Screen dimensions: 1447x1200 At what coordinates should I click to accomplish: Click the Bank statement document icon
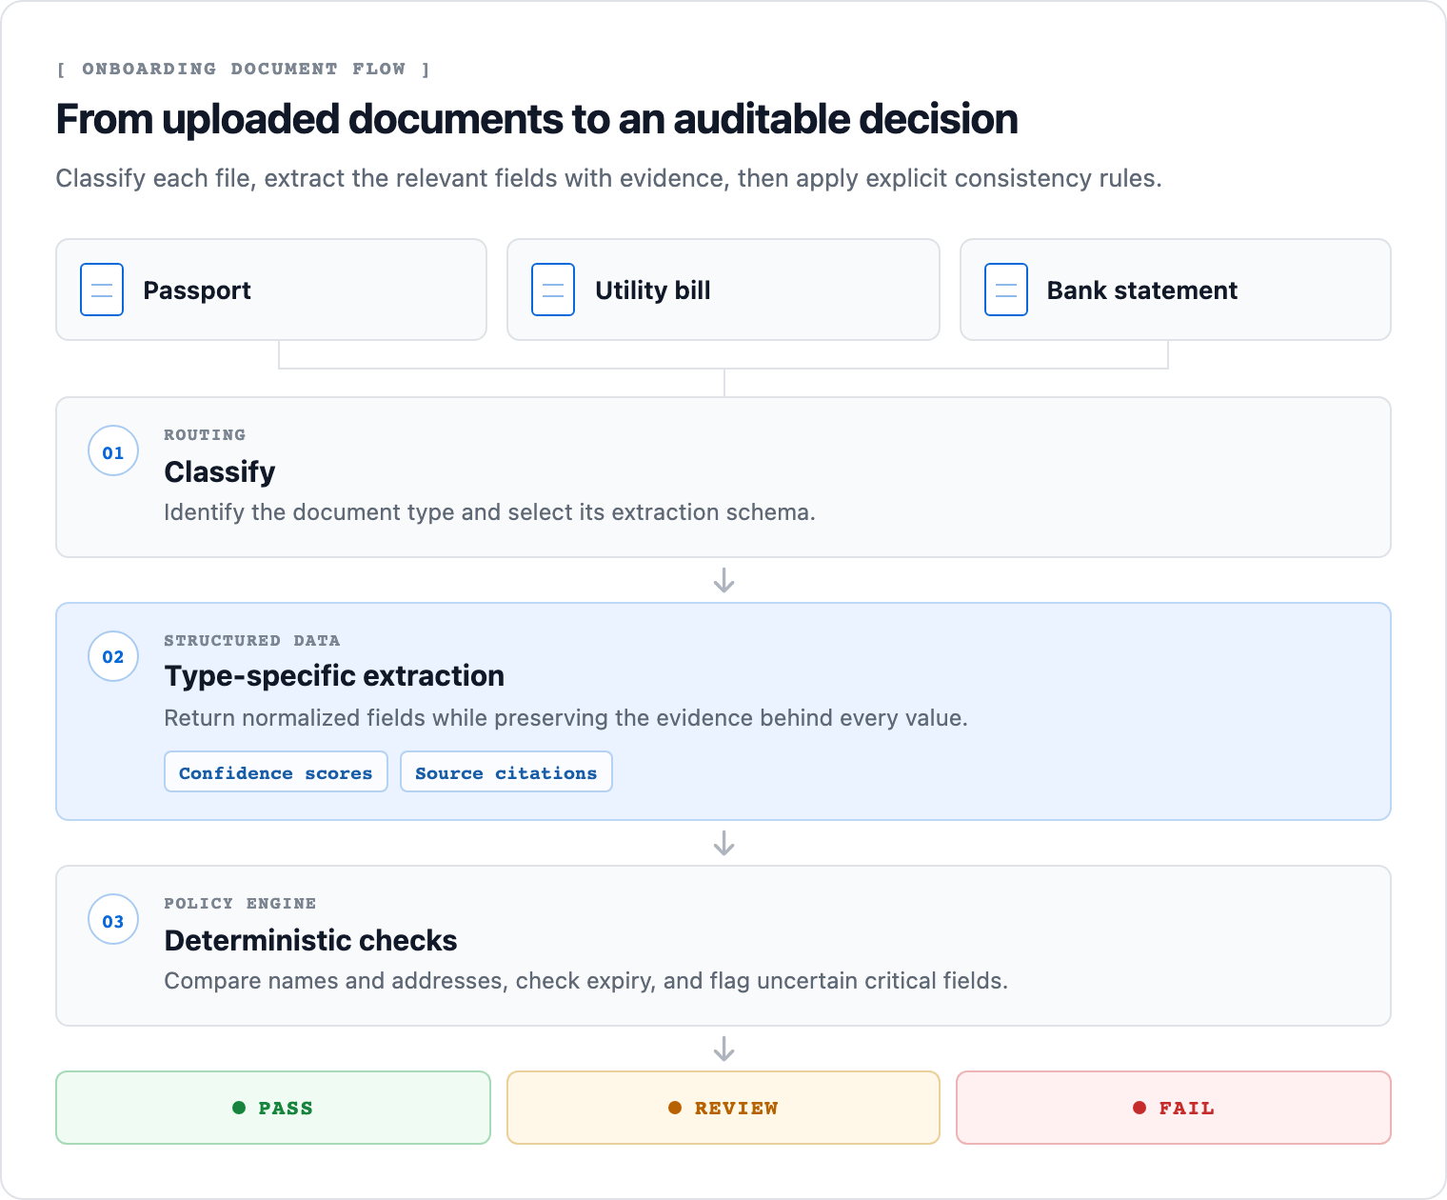tap(1006, 290)
